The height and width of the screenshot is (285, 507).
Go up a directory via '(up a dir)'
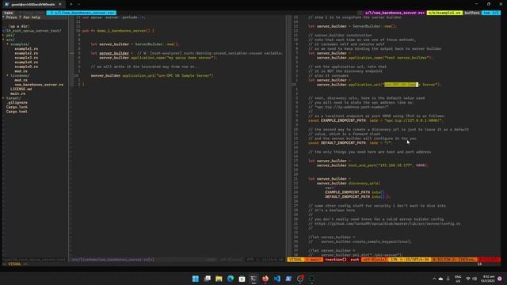[19, 26]
